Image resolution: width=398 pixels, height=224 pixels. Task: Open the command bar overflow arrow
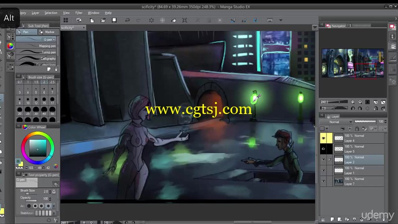pyautogui.click(x=281, y=20)
